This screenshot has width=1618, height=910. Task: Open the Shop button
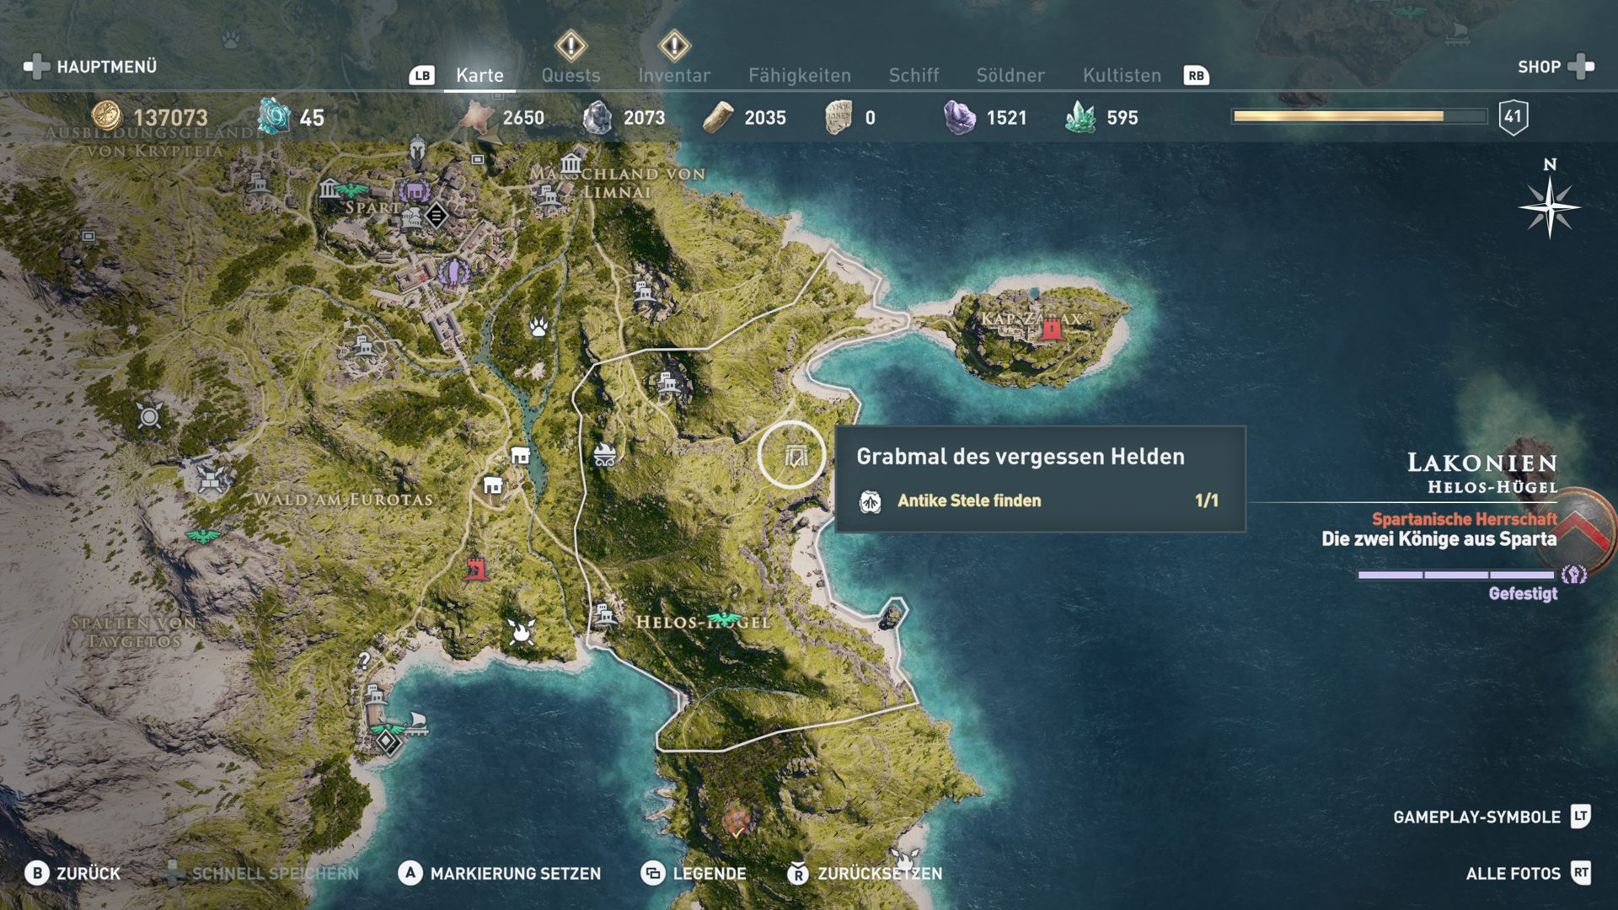pos(1556,67)
